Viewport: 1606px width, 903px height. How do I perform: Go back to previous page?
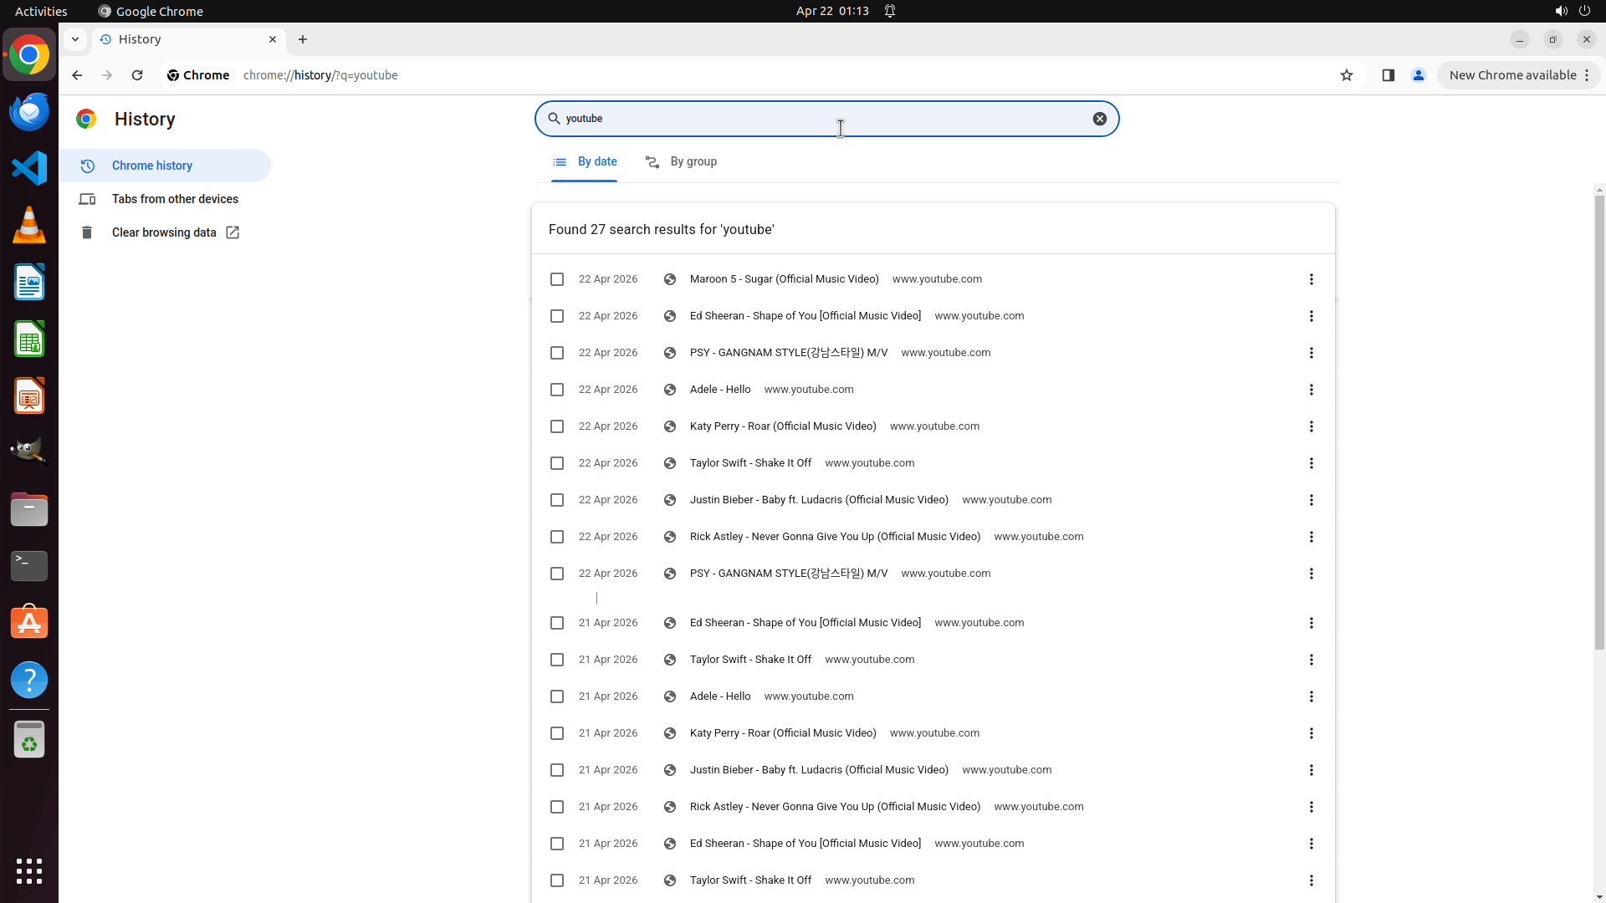click(77, 75)
